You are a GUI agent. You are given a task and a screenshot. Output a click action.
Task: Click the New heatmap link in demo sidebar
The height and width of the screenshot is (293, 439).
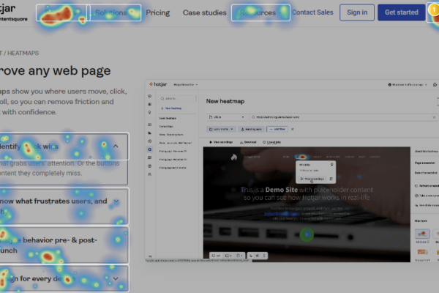click(171, 108)
